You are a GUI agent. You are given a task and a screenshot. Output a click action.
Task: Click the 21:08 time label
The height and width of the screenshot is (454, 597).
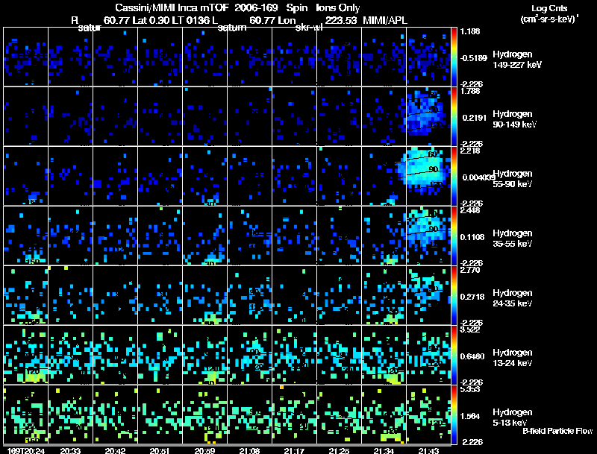[249, 450]
